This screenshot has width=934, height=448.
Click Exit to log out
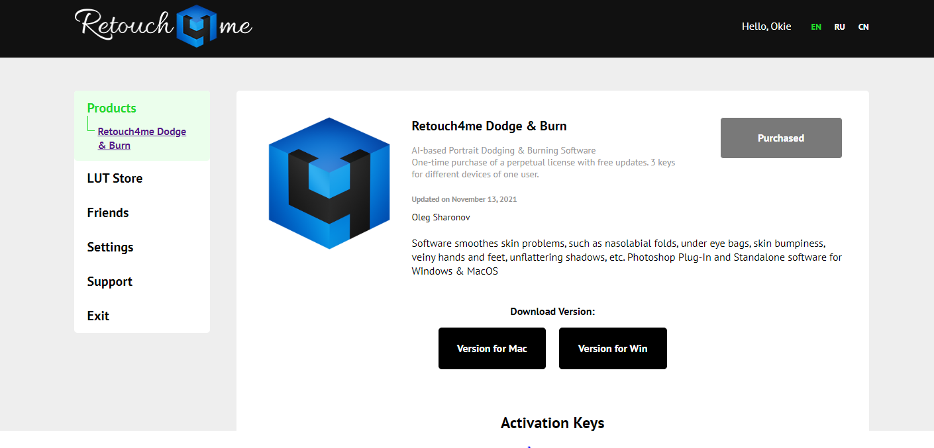click(x=98, y=316)
